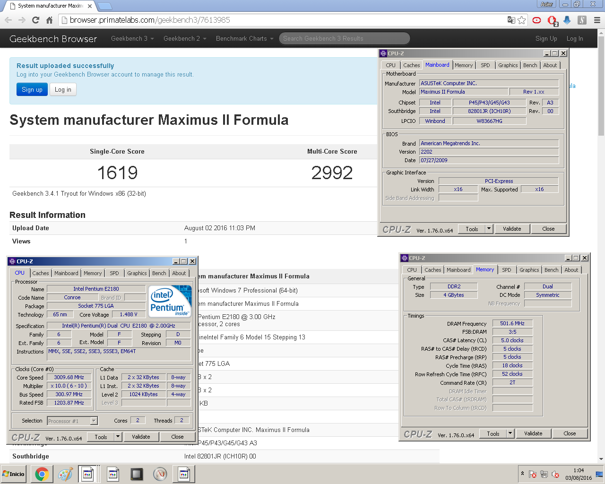Click Validate in Mainboard CPU-Z window
This screenshot has width=605, height=484.
pos(512,229)
